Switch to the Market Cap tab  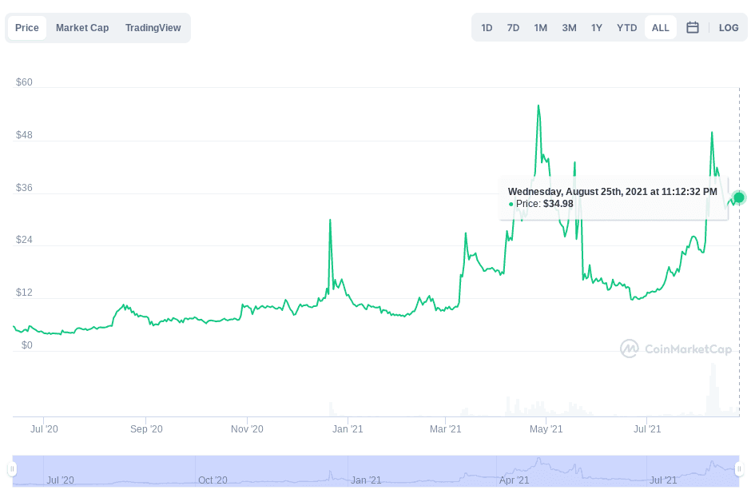(x=82, y=27)
